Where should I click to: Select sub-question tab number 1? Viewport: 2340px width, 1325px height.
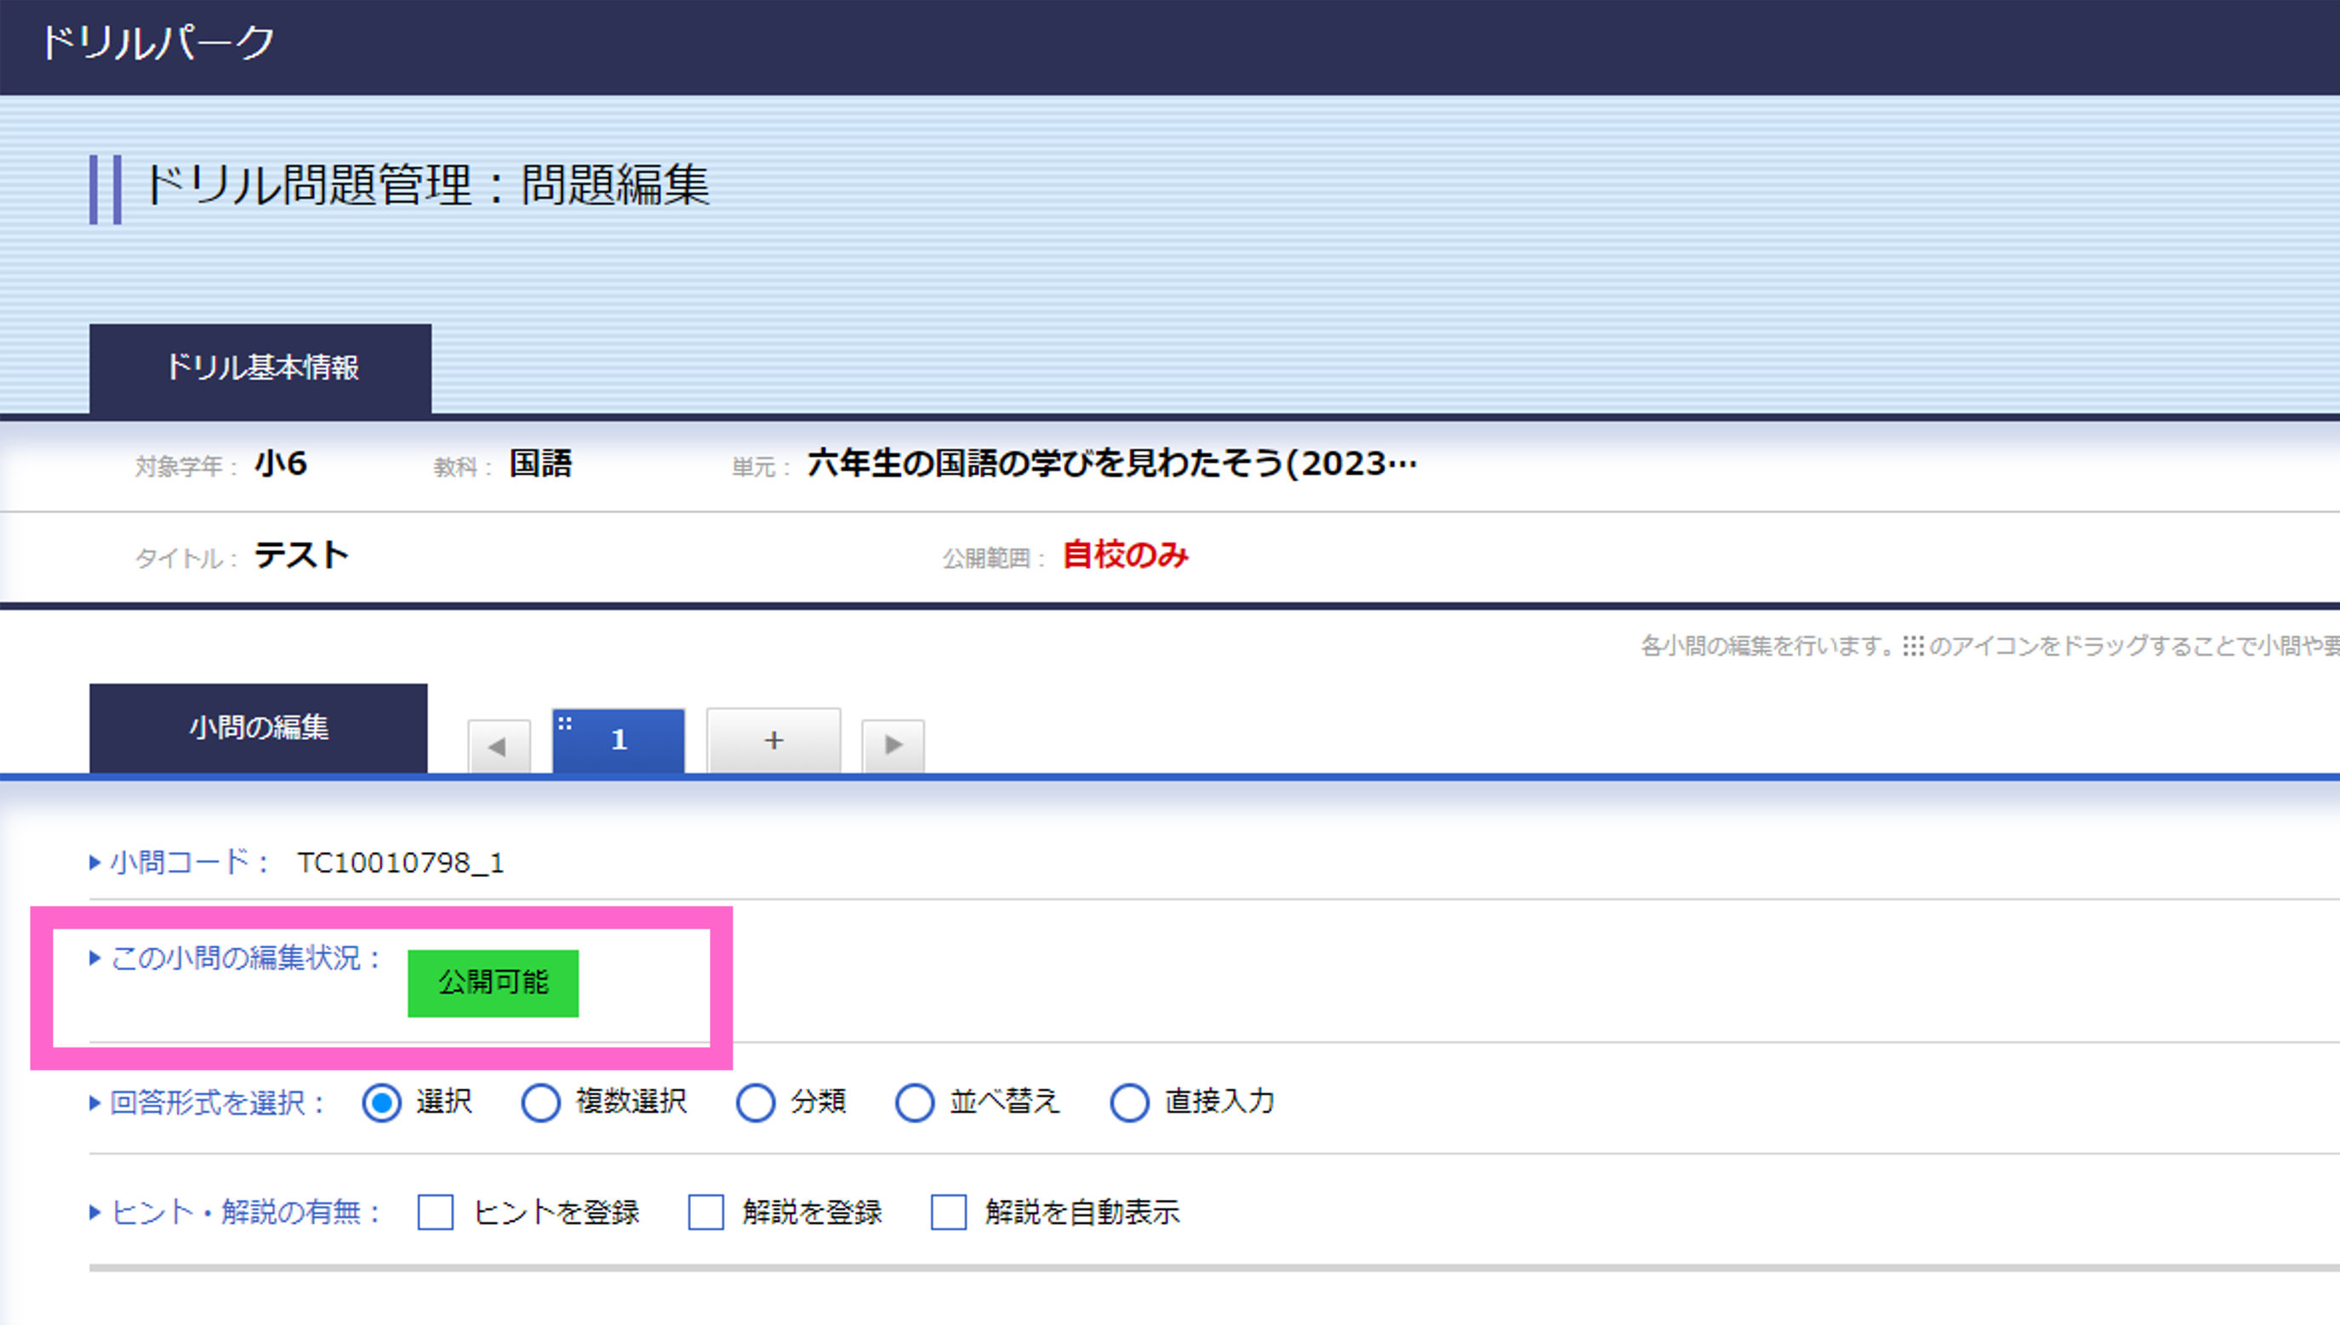[619, 741]
